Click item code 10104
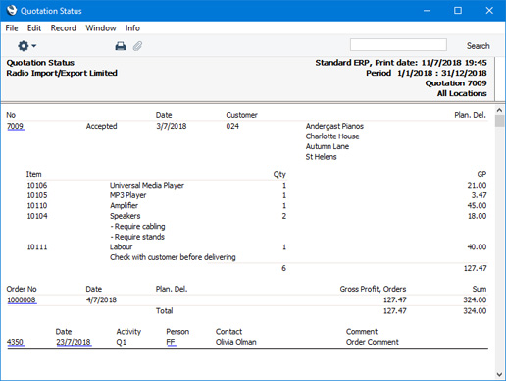This screenshot has height=381, width=506. (37, 216)
